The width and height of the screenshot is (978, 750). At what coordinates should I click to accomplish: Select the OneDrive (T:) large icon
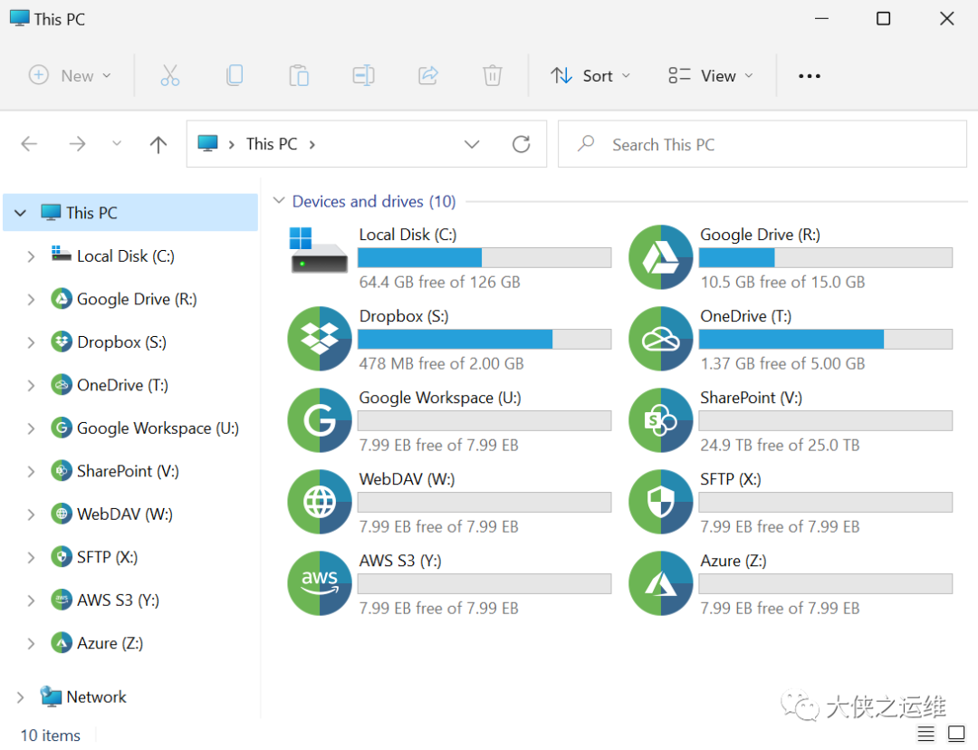tap(660, 339)
